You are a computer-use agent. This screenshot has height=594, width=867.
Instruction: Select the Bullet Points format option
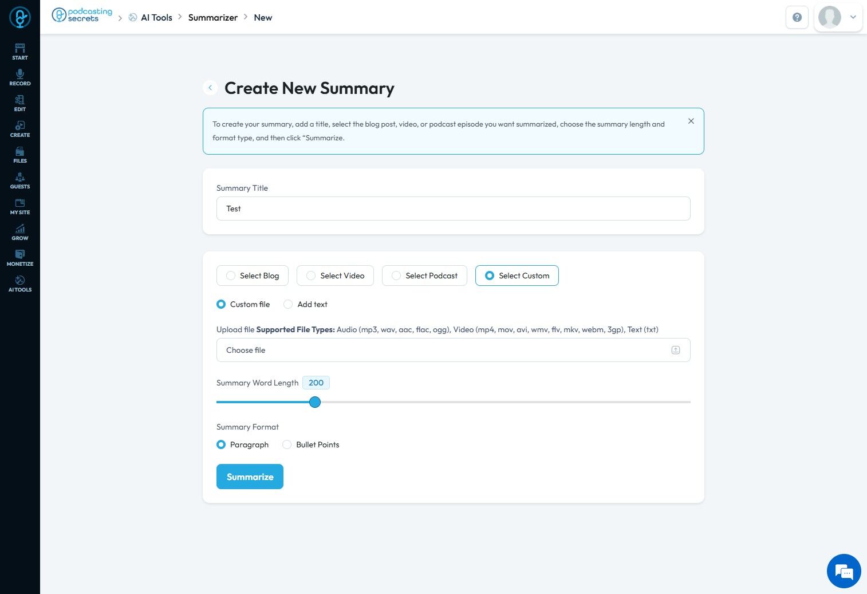point(287,444)
